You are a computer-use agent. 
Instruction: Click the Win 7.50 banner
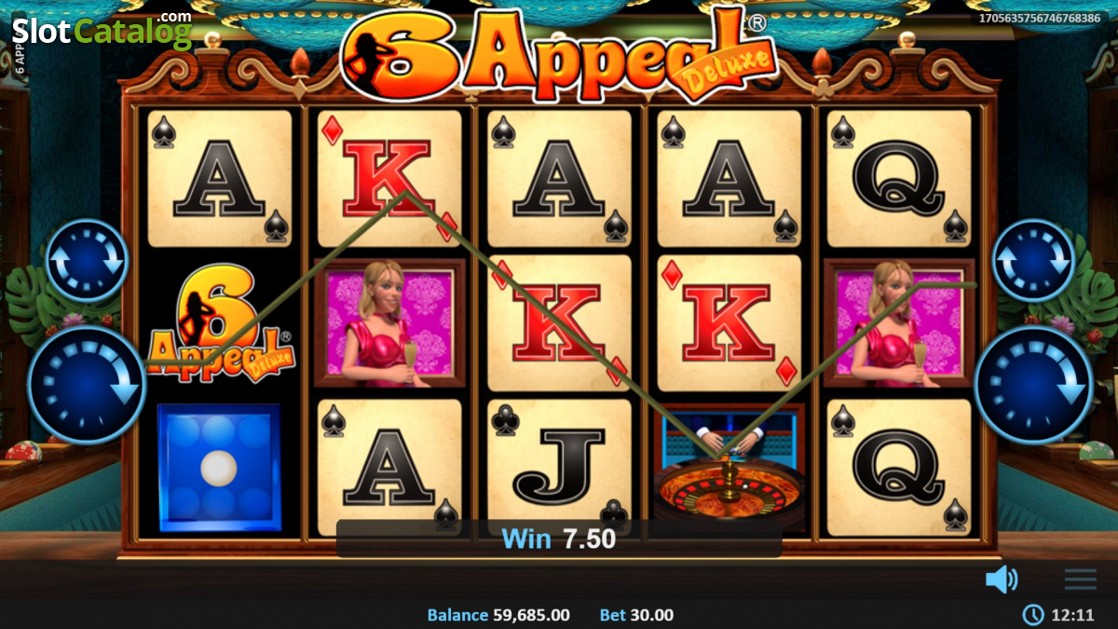(x=559, y=538)
